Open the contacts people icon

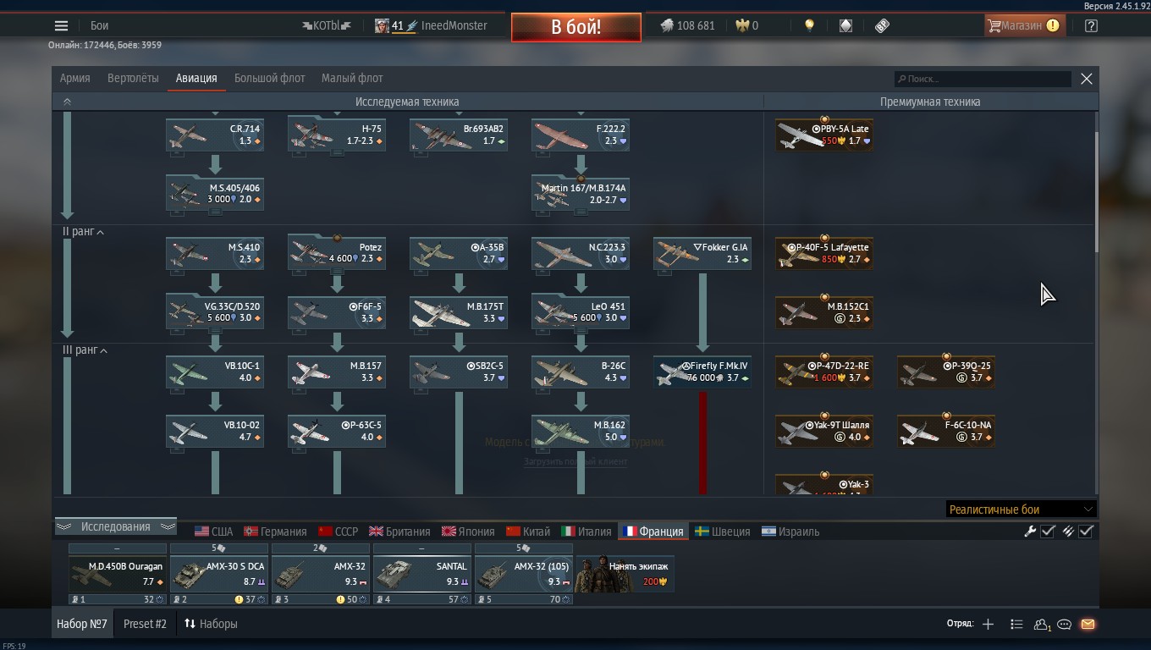1042,624
